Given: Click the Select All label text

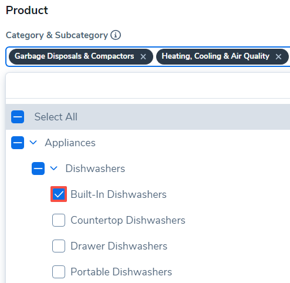Looking at the screenshot, I should click(56, 117).
